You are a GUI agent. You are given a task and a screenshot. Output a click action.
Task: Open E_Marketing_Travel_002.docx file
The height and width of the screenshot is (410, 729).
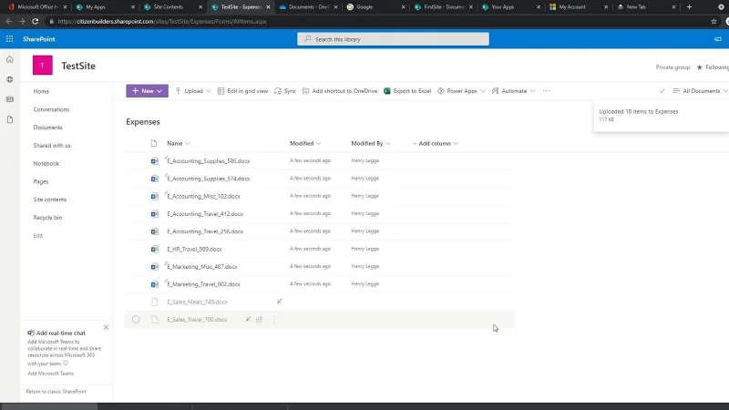(203, 284)
